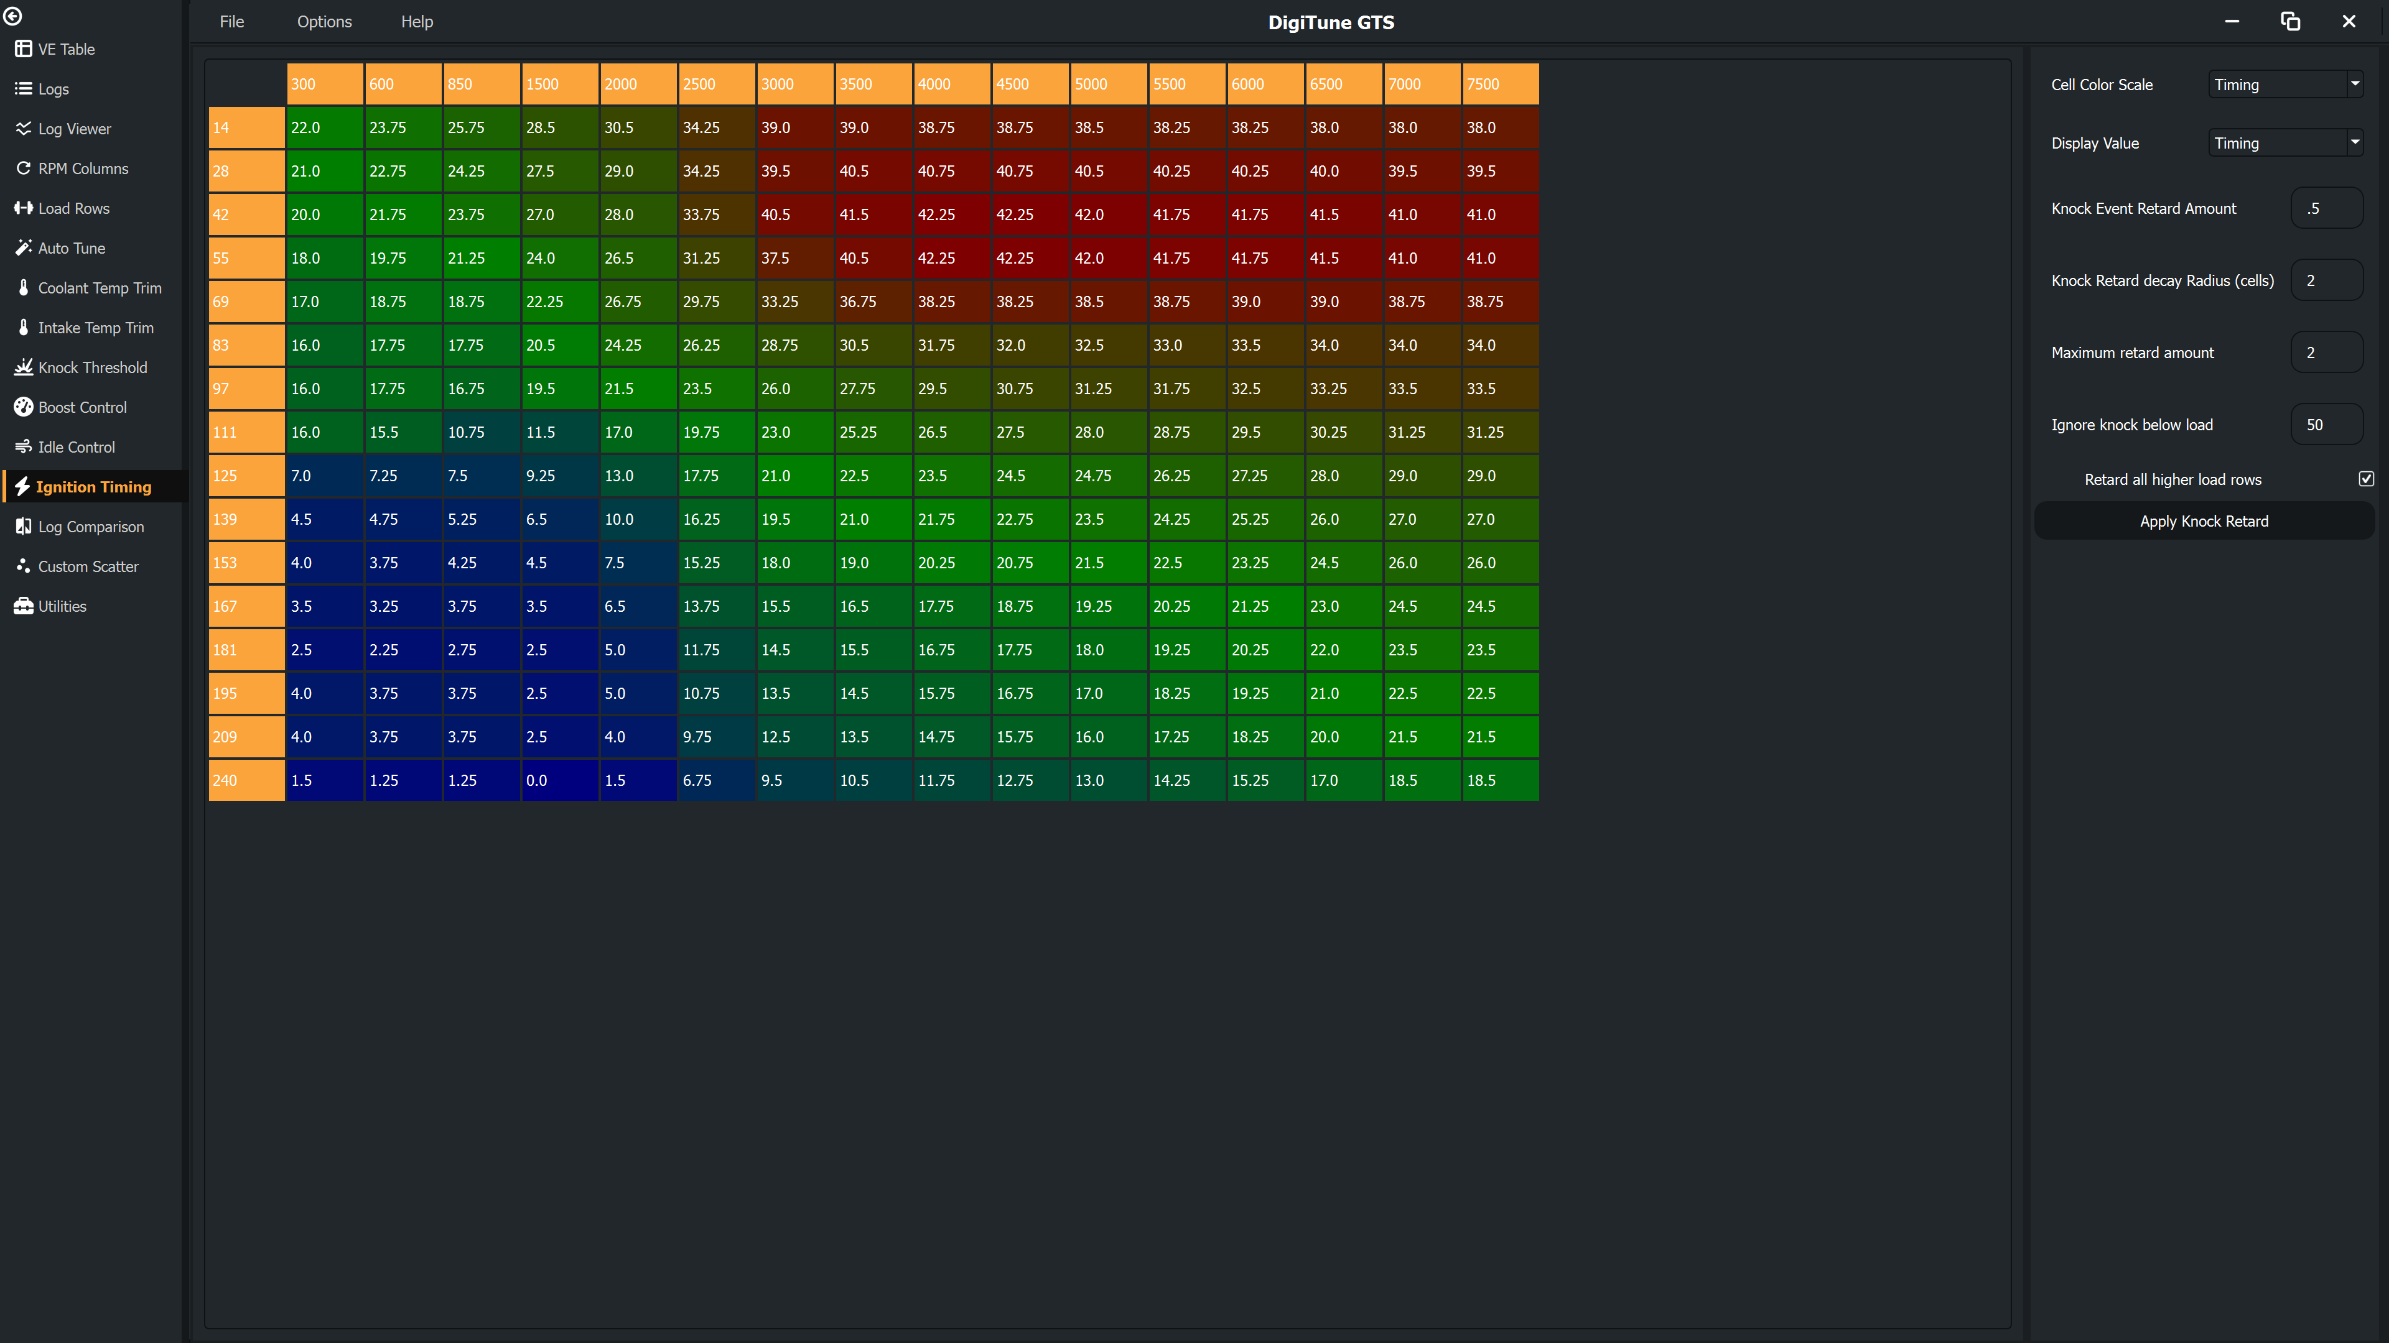Click cell 24.75 in load row 125
This screenshot has width=2389, height=1343.
(1108, 476)
